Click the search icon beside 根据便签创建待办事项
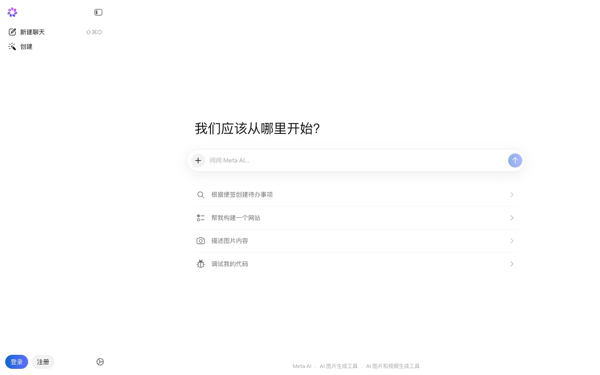600x375 pixels. (201, 195)
